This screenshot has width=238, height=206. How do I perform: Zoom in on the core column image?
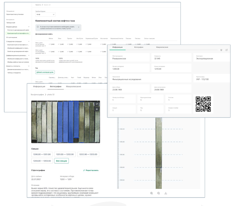(x=152, y=193)
